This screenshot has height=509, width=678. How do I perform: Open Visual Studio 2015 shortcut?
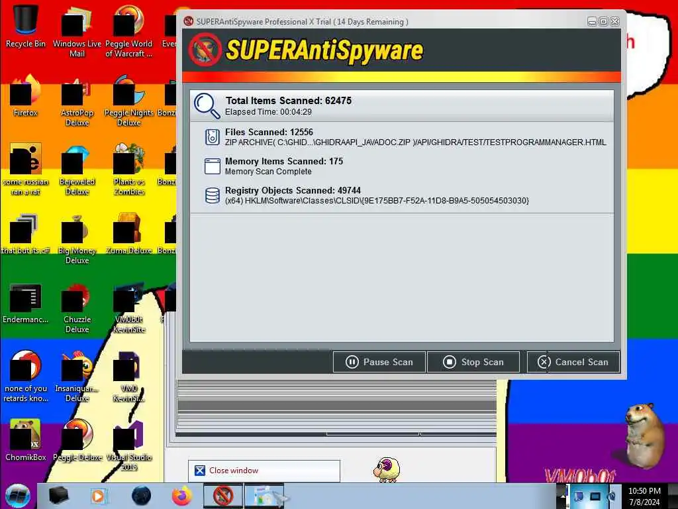128,446
